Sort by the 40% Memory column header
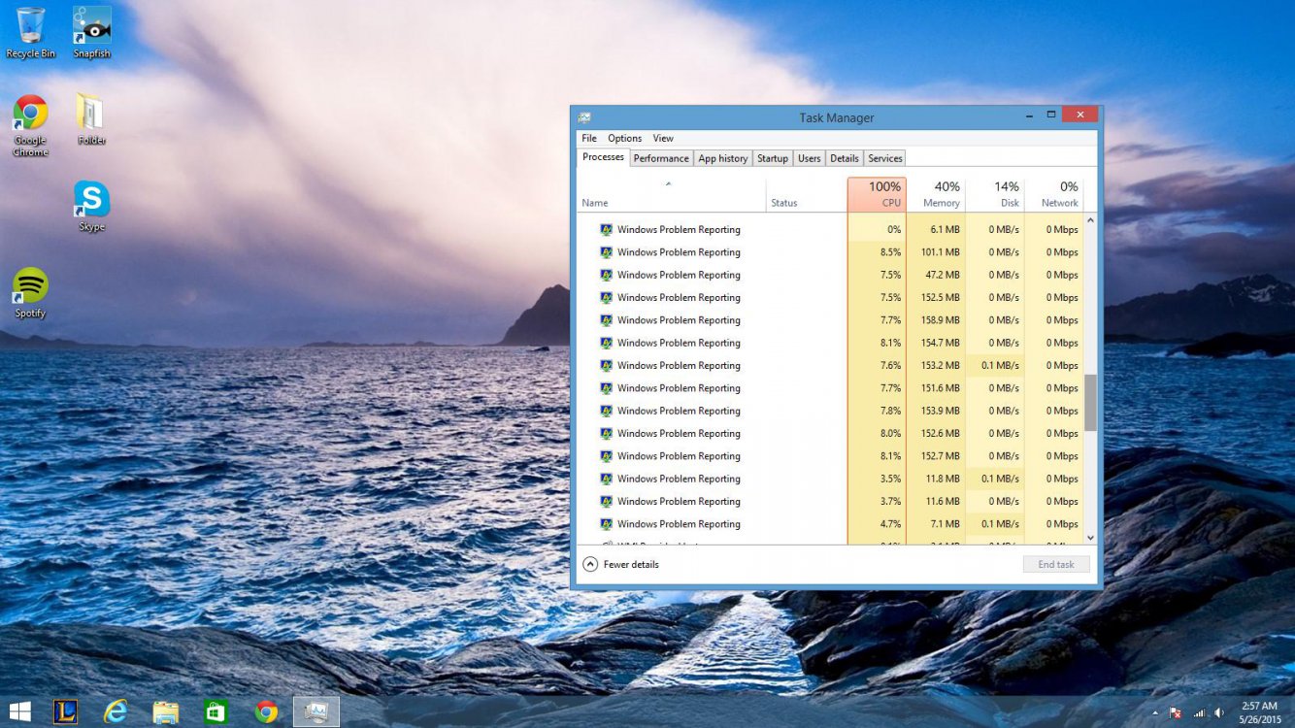Viewport: 1295px width, 728px height. [x=936, y=194]
